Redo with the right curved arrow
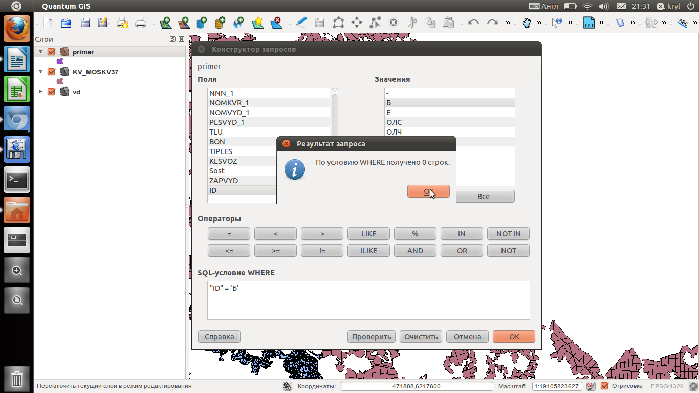 point(492,23)
